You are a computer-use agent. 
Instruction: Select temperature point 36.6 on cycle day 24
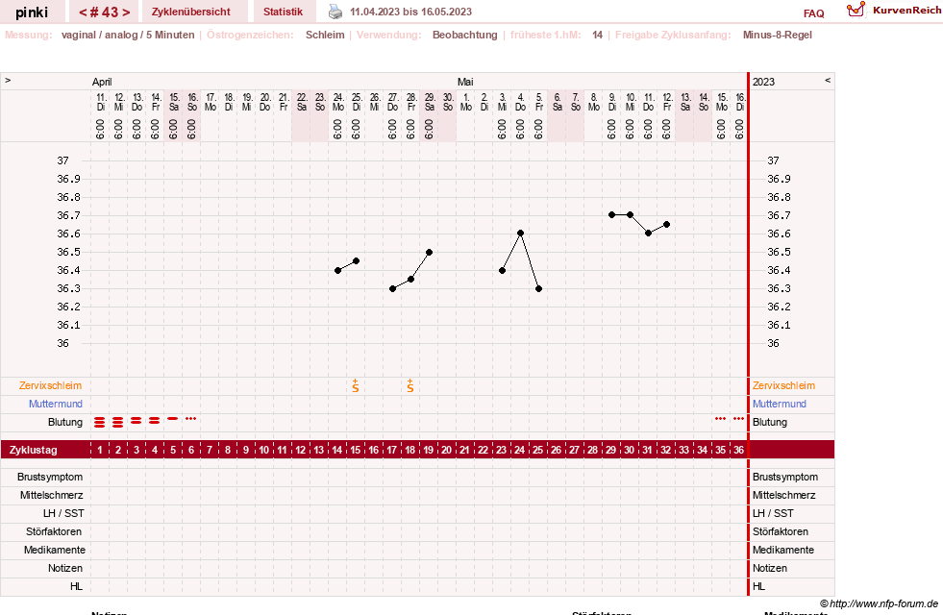tap(521, 234)
